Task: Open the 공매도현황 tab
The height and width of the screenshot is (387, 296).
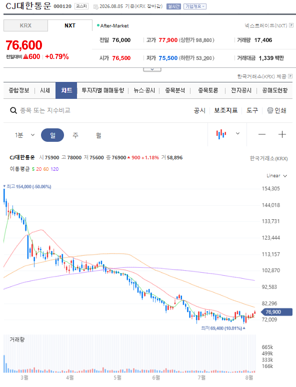Action: 275,90
